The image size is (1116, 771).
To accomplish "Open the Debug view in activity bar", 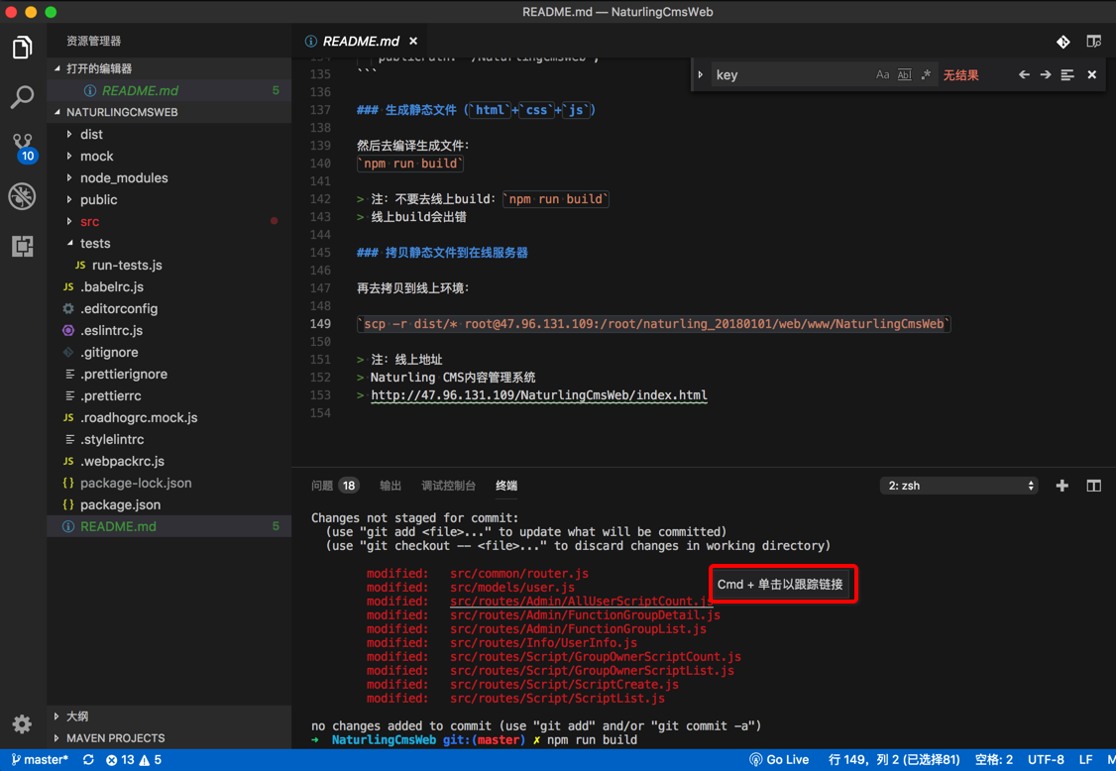I will pos(22,196).
